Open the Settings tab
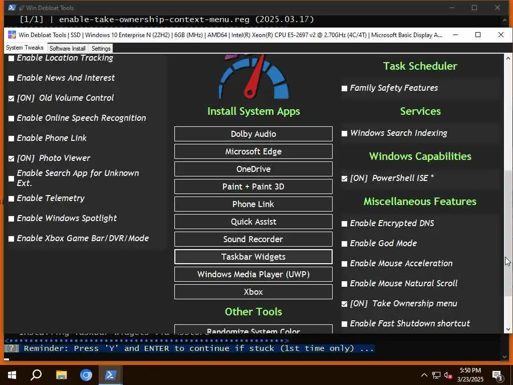The width and height of the screenshot is (513, 385). pos(101,49)
